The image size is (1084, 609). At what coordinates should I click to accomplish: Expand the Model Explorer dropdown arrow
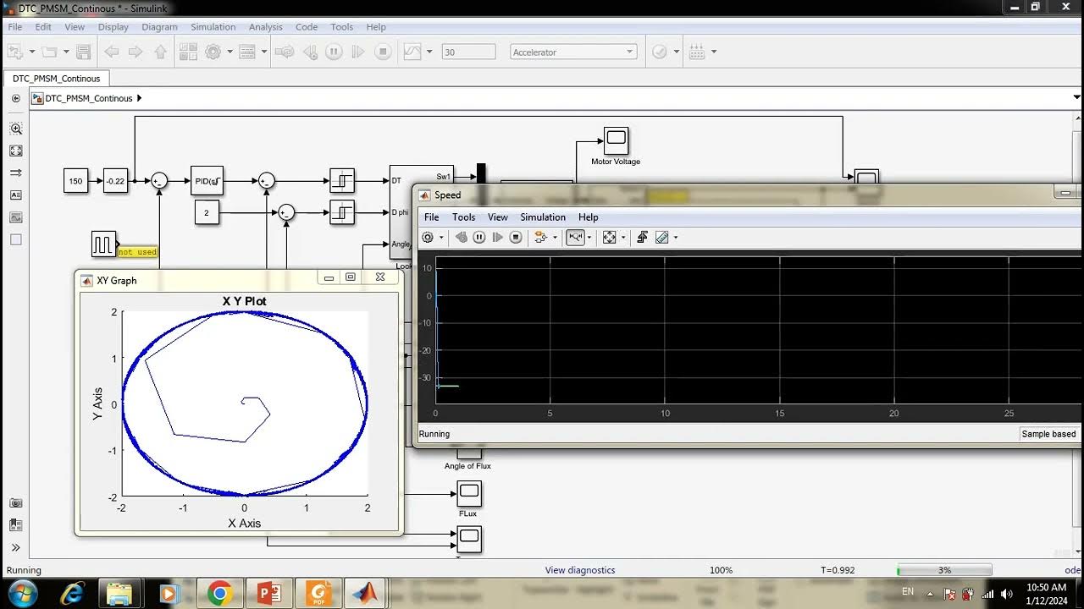click(263, 52)
